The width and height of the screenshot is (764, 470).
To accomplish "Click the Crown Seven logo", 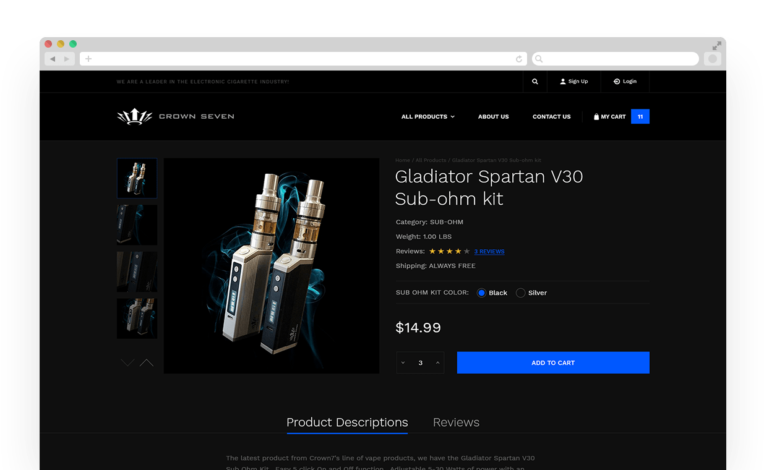I will click(176, 116).
